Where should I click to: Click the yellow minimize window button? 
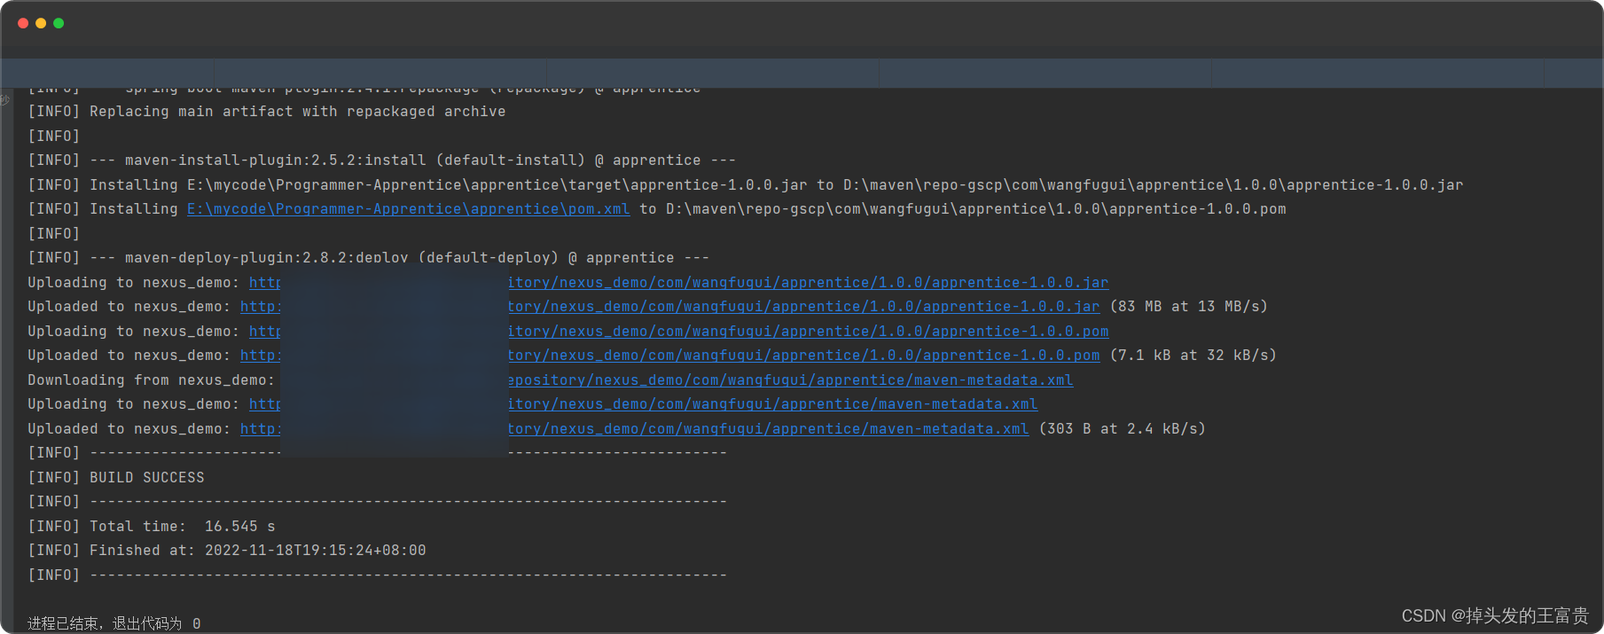[x=41, y=23]
